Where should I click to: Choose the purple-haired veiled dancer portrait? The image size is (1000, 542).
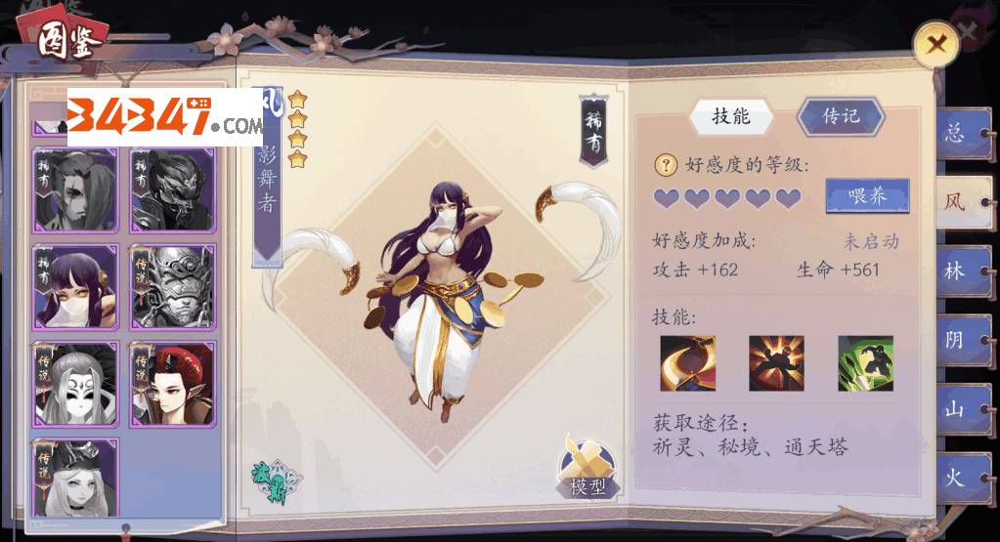76,286
